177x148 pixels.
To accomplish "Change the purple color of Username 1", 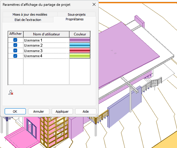I will tap(80, 40).
